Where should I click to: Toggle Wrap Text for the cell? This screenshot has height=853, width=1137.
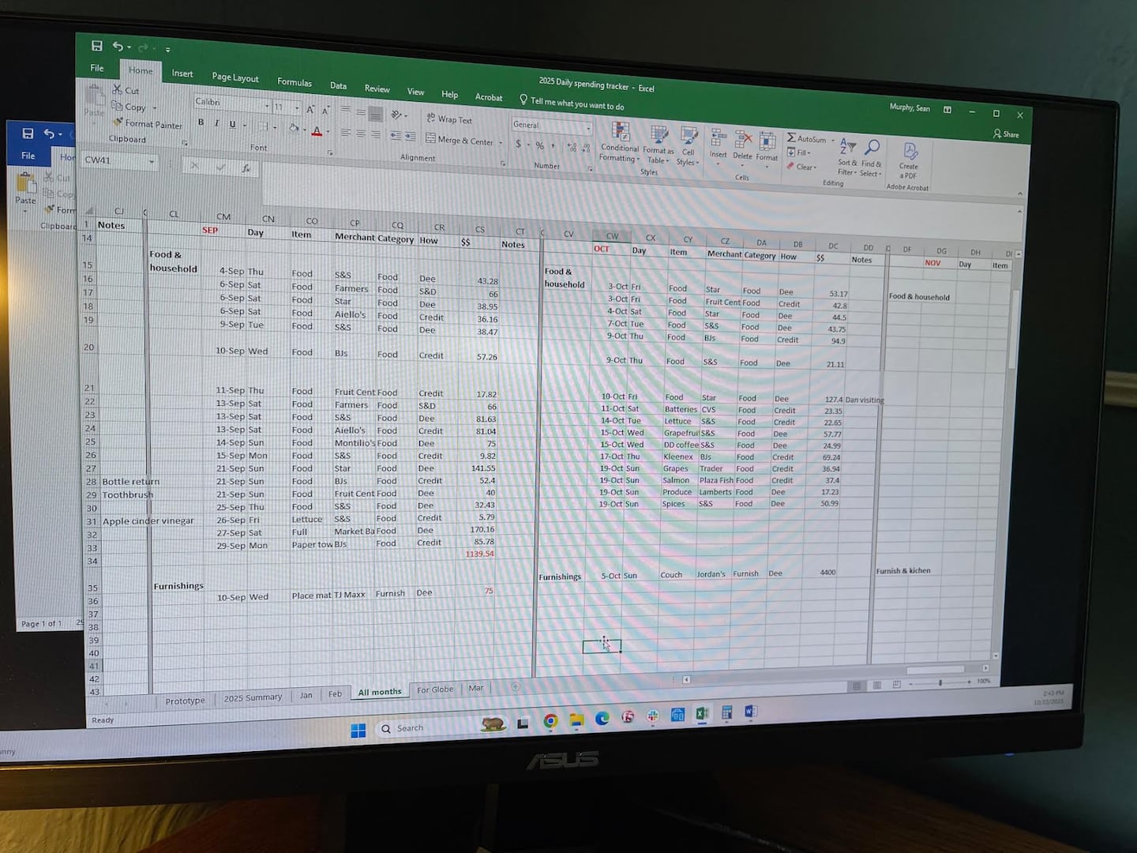449,119
